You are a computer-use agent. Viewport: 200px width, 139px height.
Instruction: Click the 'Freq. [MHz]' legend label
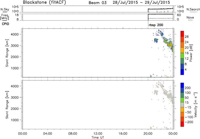coord(4,17)
